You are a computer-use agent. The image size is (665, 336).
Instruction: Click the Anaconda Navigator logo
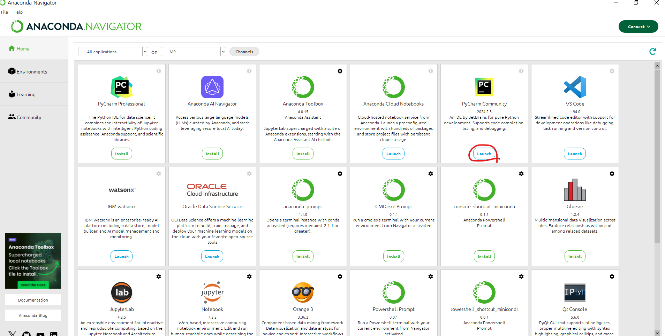[x=76, y=26]
